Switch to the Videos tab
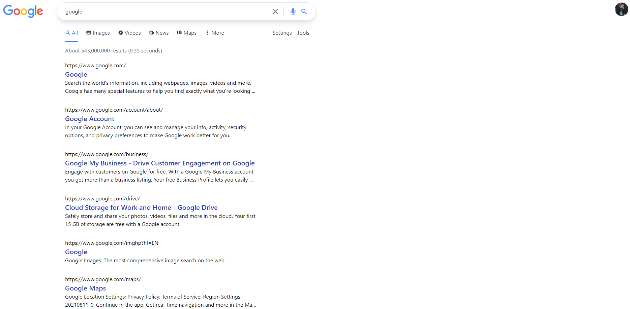This screenshot has height=309, width=630. pos(129,33)
